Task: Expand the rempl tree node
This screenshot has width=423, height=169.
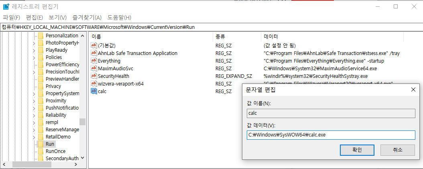Action: tap(34, 122)
